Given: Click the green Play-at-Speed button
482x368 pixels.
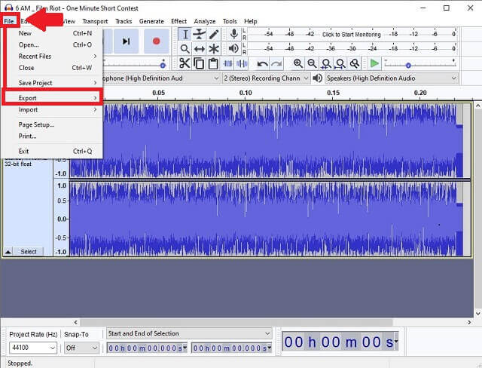Looking at the screenshot, I should (x=374, y=63).
